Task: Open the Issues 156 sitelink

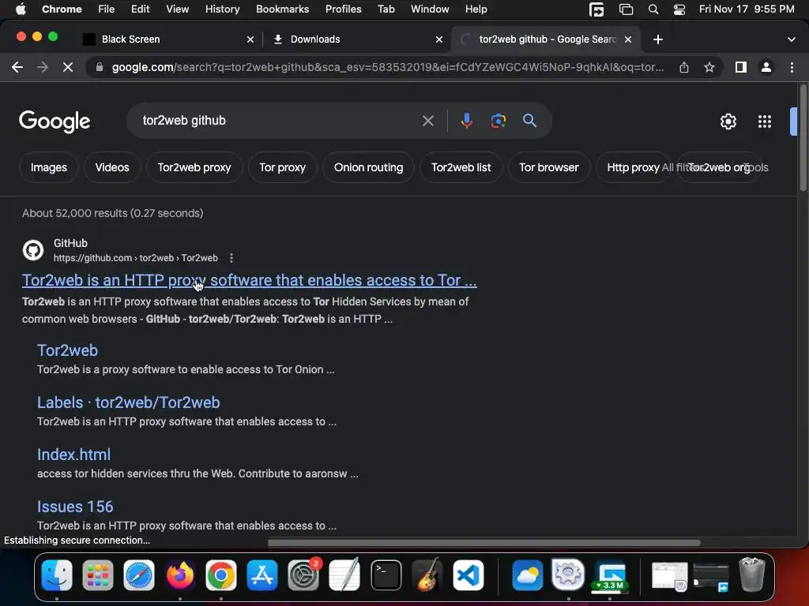Action: pyautogui.click(x=75, y=507)
